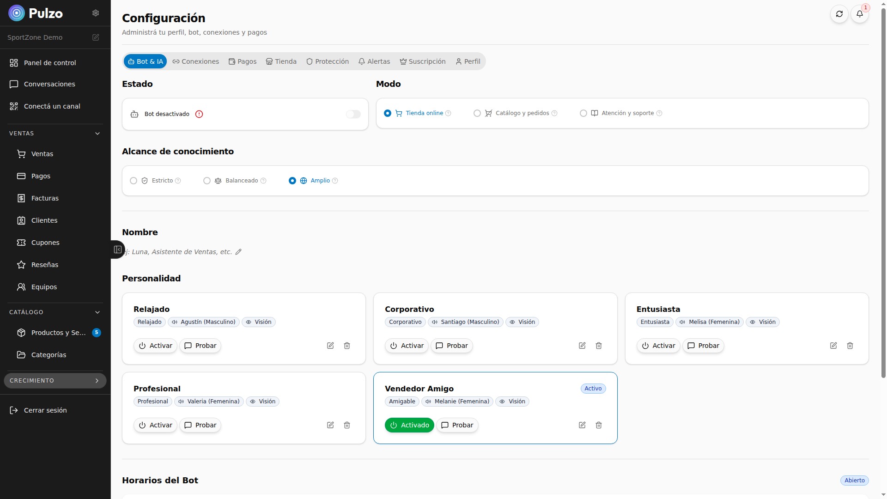
Task: Edit the Corporativo personality with pencil icon
Action: click(582, 346)
